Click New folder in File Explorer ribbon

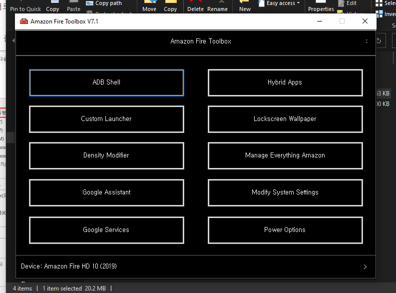click(245, 6)
